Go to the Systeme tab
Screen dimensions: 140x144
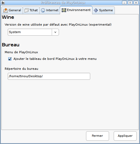coord(103,10)
